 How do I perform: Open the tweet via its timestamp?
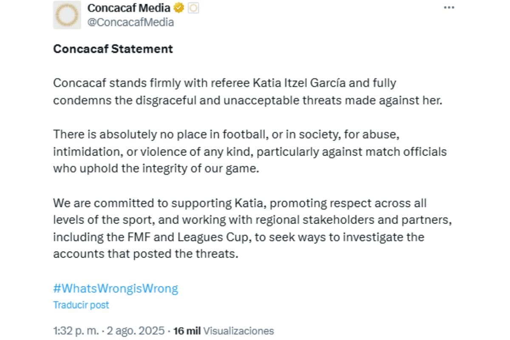tap(77, 330)
